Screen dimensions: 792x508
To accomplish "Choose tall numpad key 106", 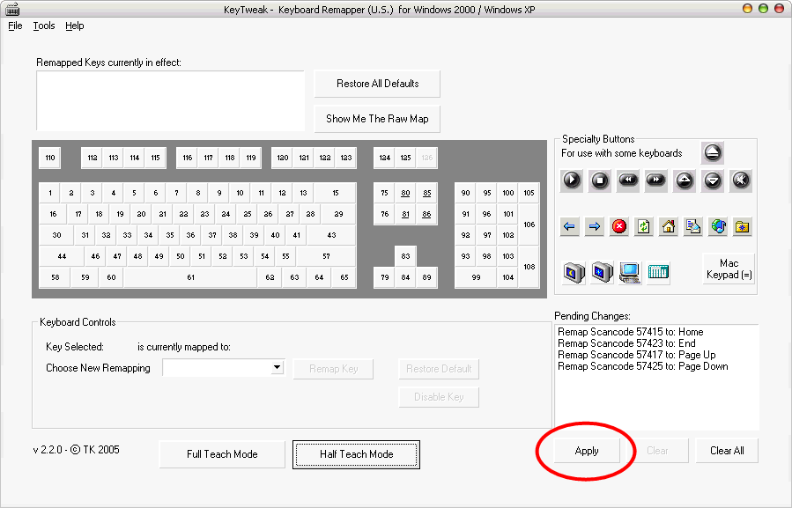I will click(x=529, y=225).
